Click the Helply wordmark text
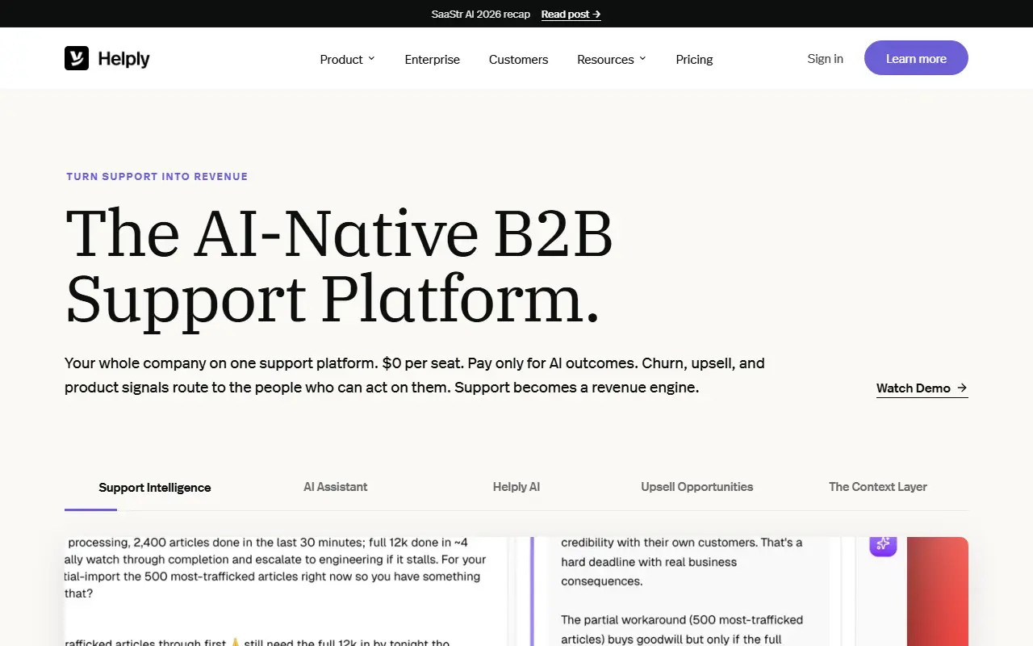 click(x=123, y=59)
